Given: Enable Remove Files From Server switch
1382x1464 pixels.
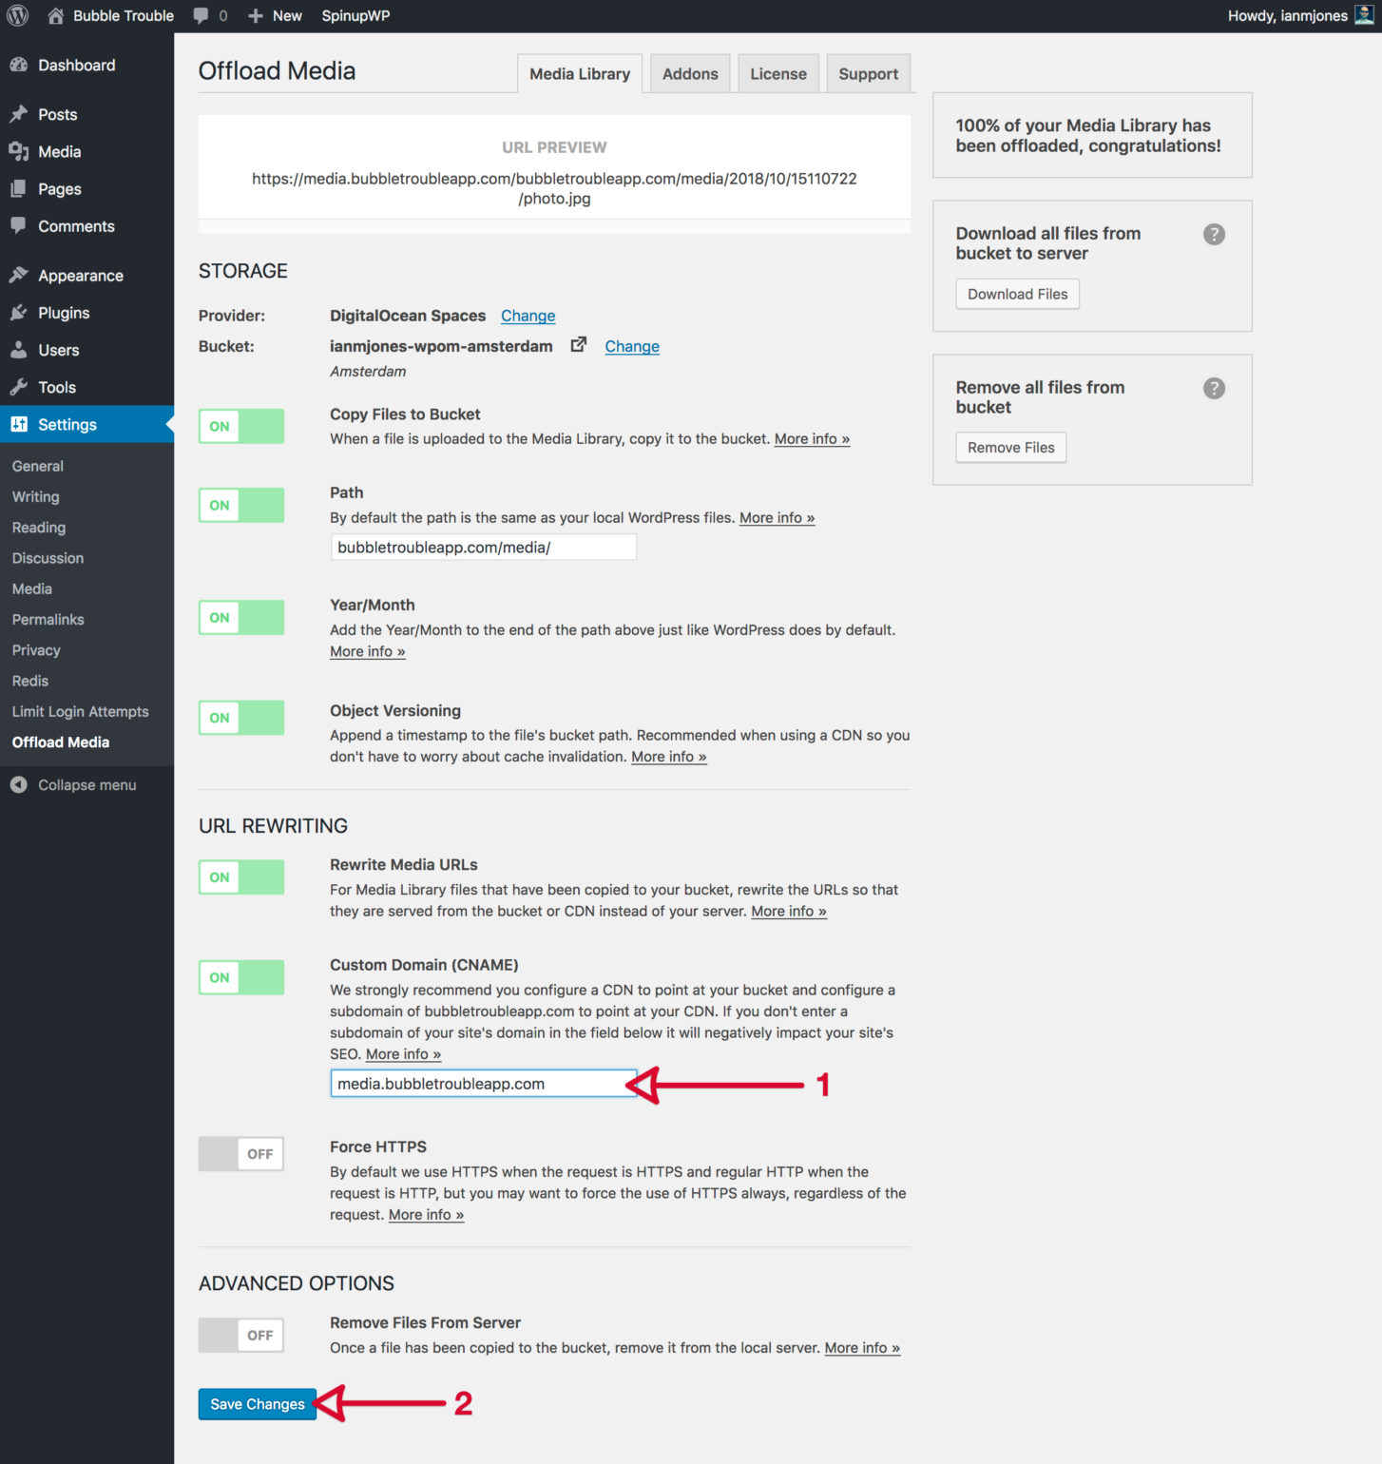Looking at the screenshot, I should [241, 1335].
